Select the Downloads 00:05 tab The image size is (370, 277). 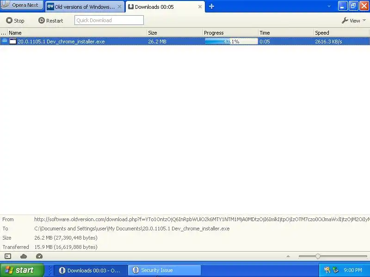click(165, 7)
